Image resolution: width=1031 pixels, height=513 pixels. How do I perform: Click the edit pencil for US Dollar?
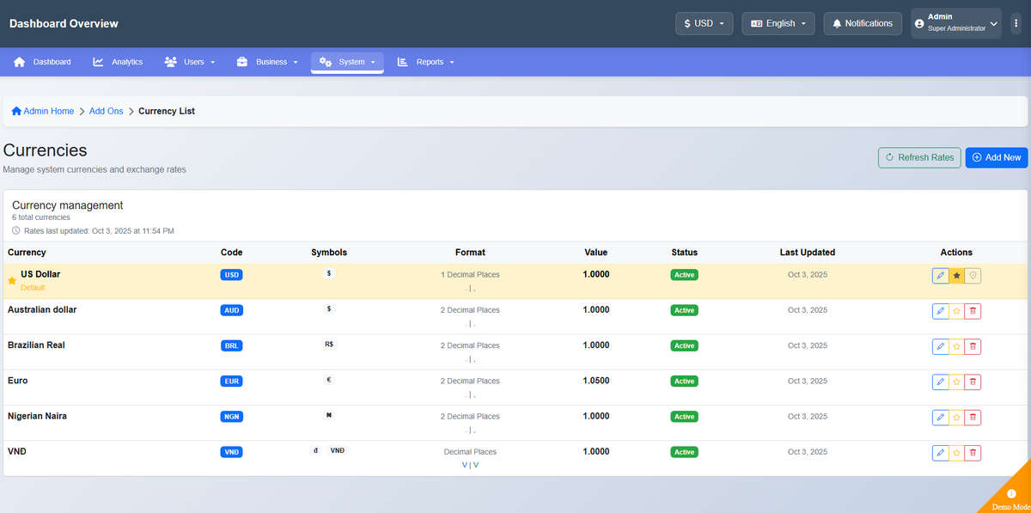[940, 276]
